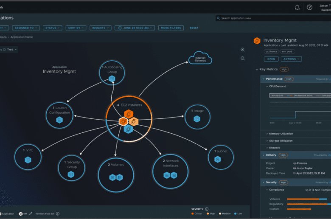Open the Actions dropdown

(x=291, y=59)
